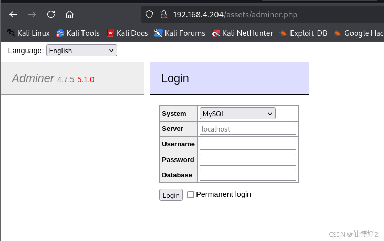Open the tracking protection shield icon
384x241 pixels.
pyautogui.click(x=149, y=15)
